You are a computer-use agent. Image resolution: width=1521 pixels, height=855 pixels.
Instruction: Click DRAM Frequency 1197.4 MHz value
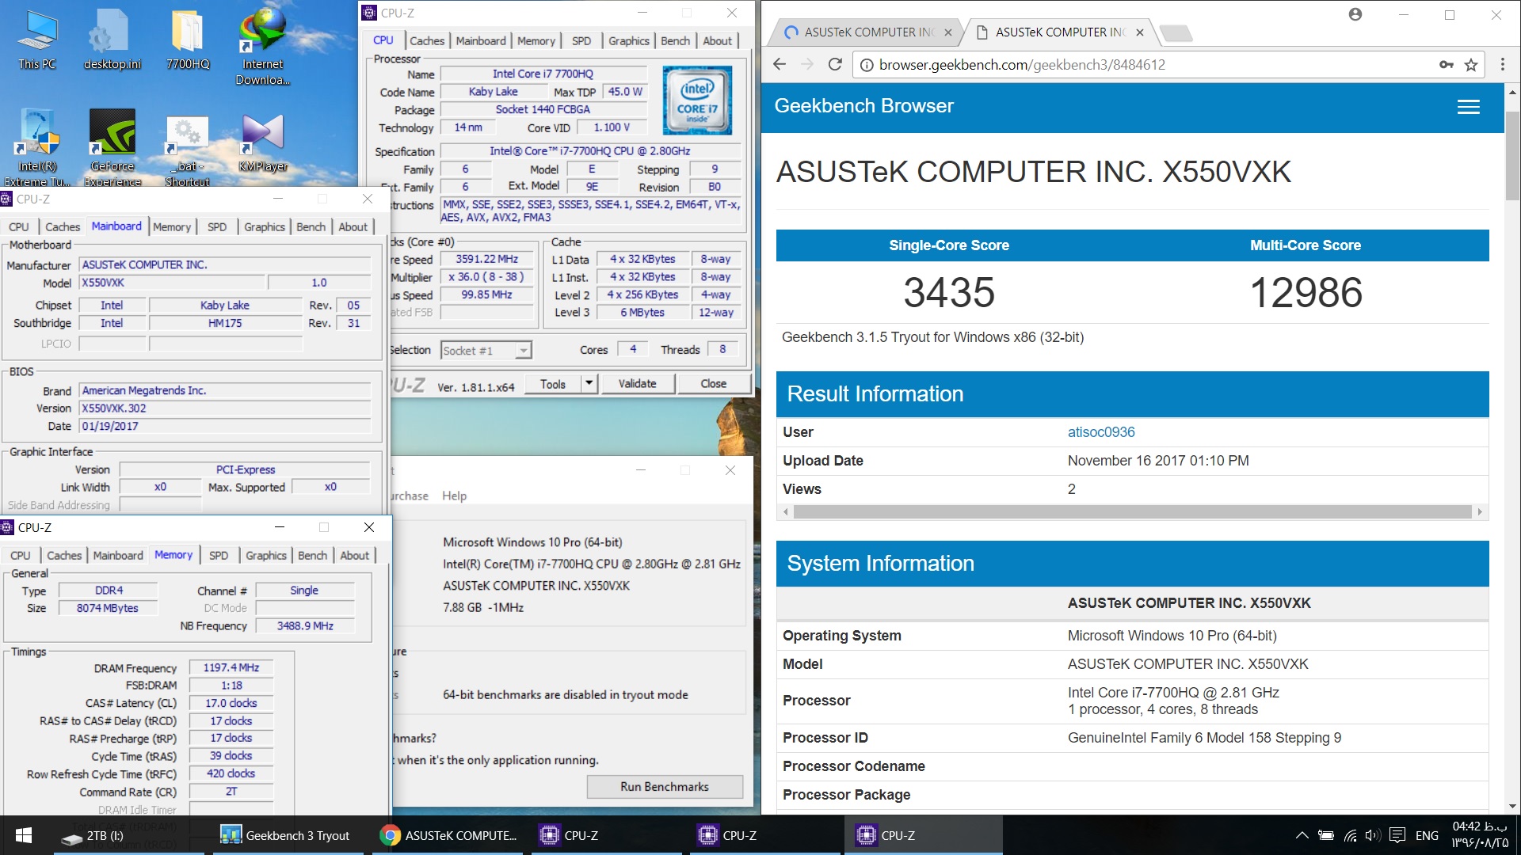[231, 668]
